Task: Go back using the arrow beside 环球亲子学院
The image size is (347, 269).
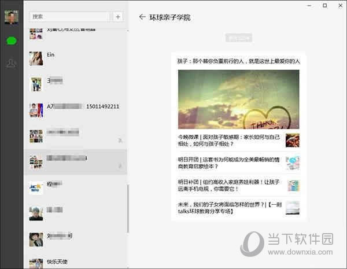Action: 142,17
